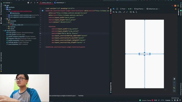Viewport: 182px width, 102px height.
Task: Open settings.gradle file
Action: point(17,42)
